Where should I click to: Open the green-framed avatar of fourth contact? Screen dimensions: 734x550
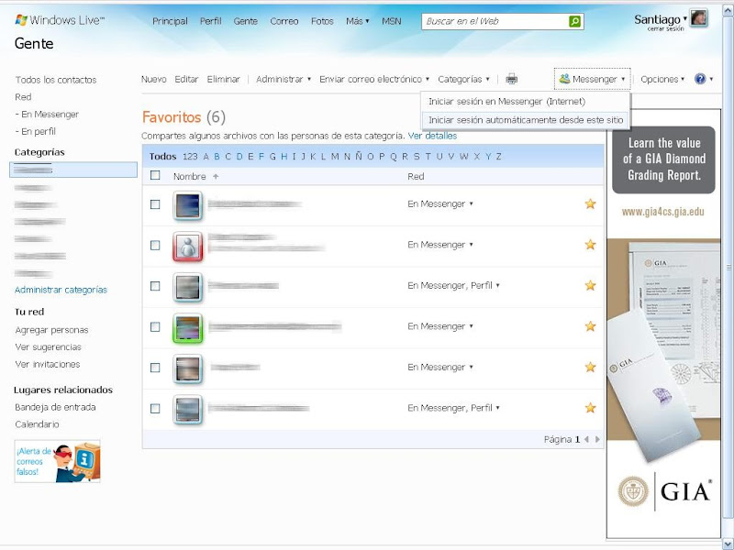click(188, 328)
